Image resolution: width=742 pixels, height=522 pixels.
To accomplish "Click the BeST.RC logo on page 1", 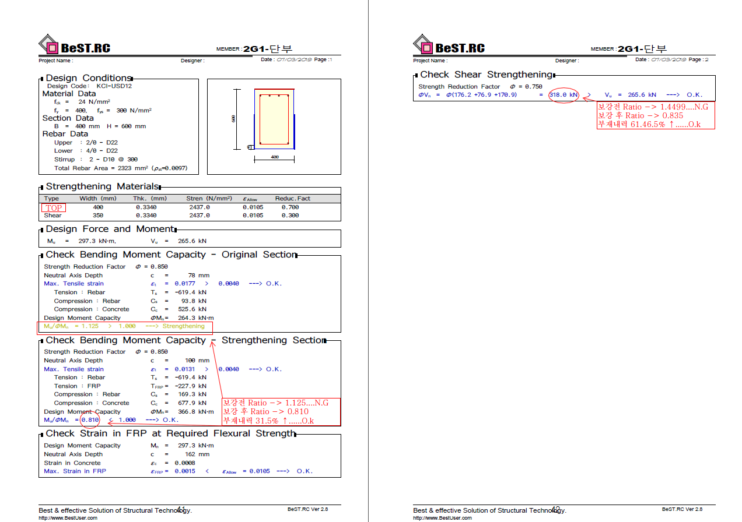I will (74, 45).
